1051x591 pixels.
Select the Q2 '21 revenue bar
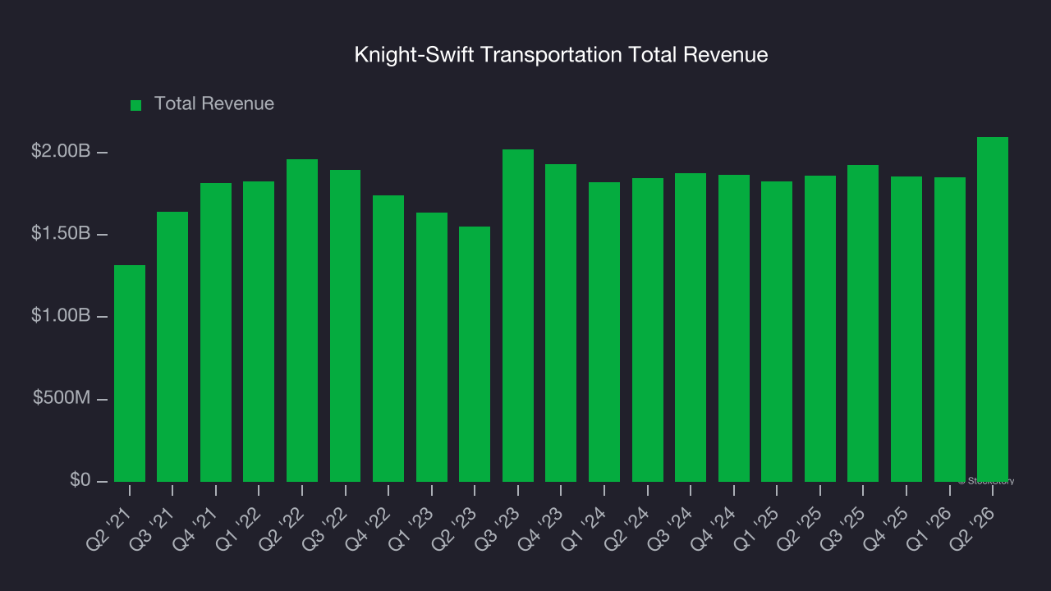point(130,373)
